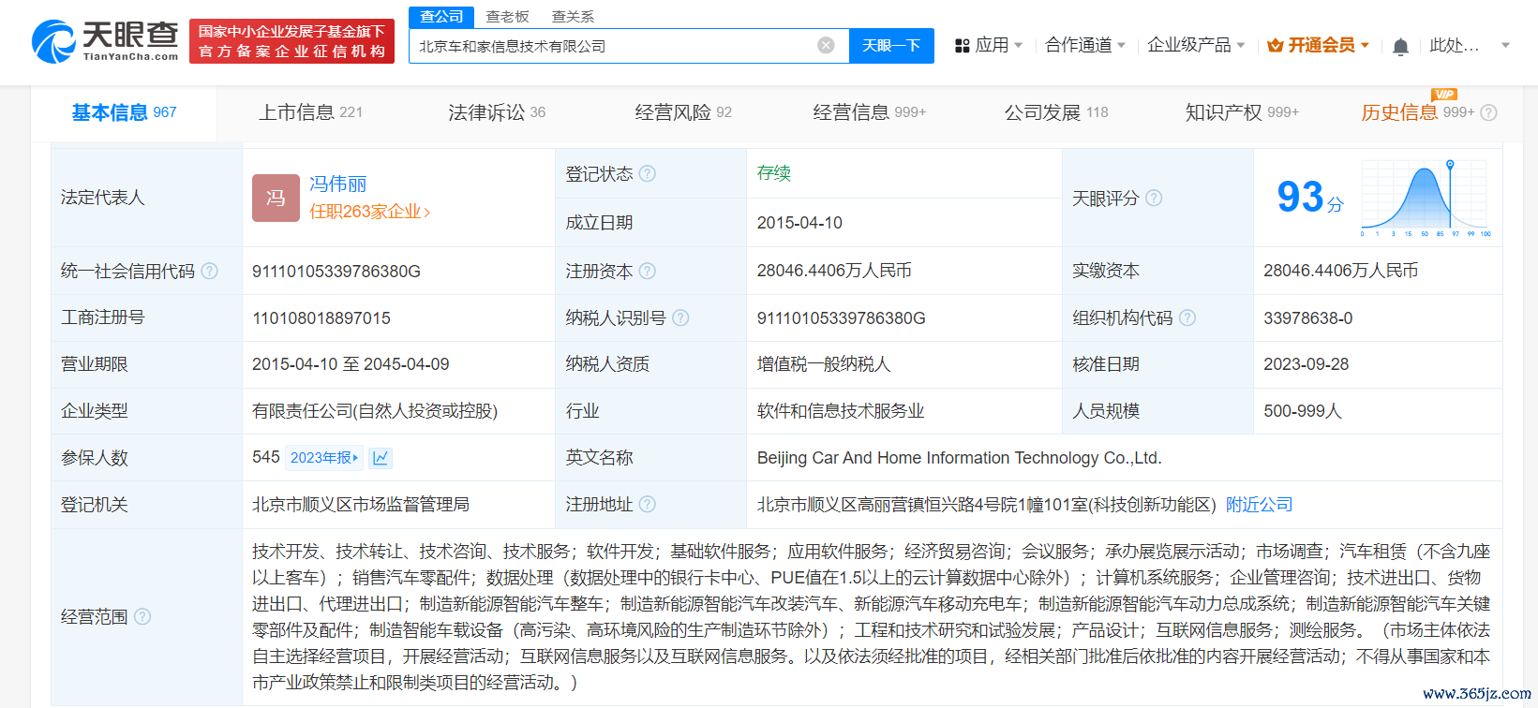The image size is (1538, 708).
Task: Select the 核准日期 value 2023-09-28
Action: point(1306,363)
